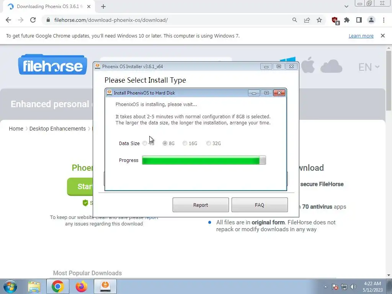Open the Extensions puzzle piece menu

point(347,20)
